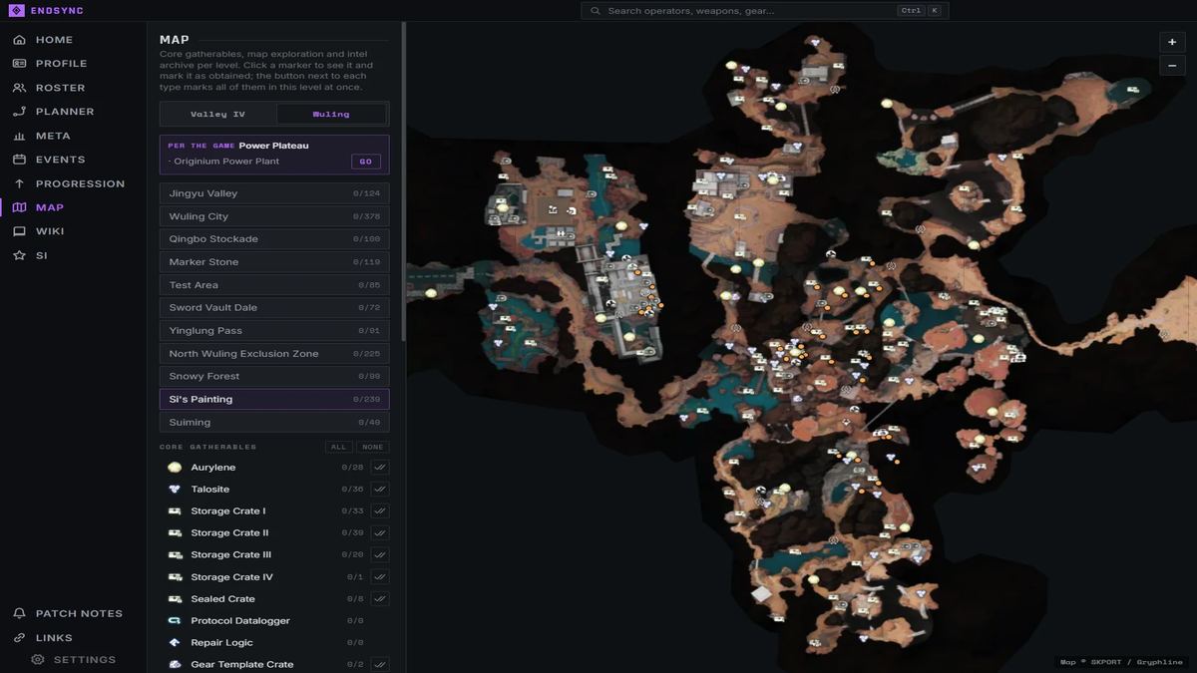
Task: Click the Talosite crystal icon
Action: point(175,489)
